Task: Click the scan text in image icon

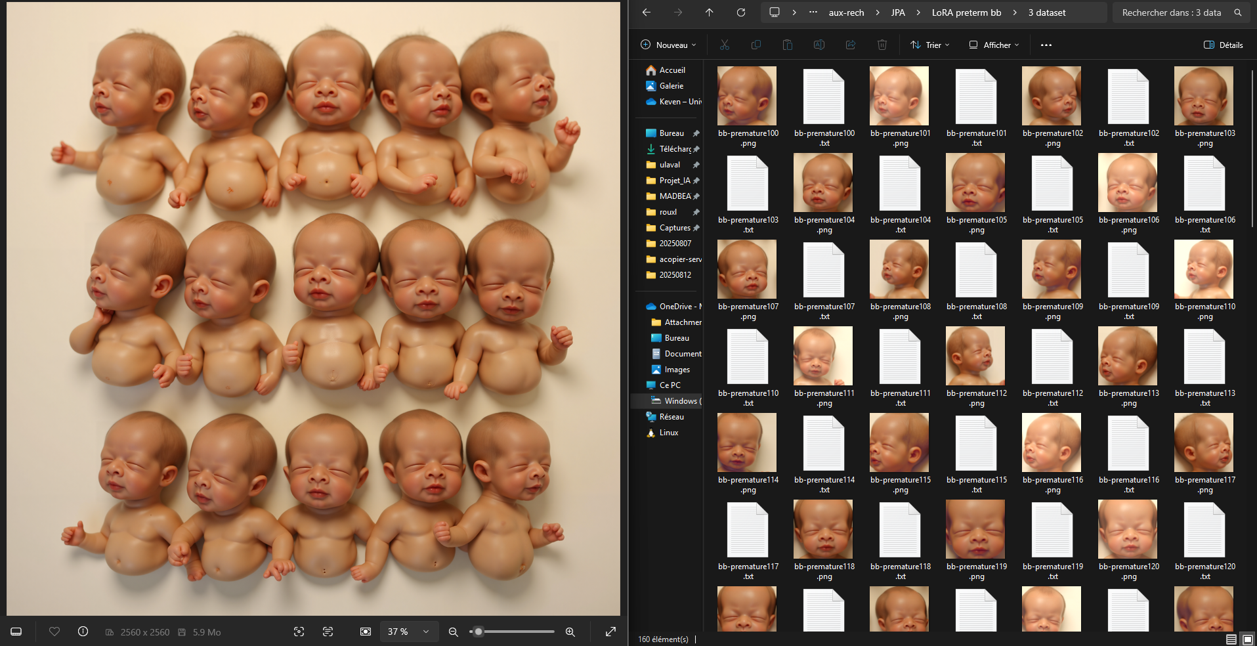Action: pyautogui.click(x=328, y=632)
